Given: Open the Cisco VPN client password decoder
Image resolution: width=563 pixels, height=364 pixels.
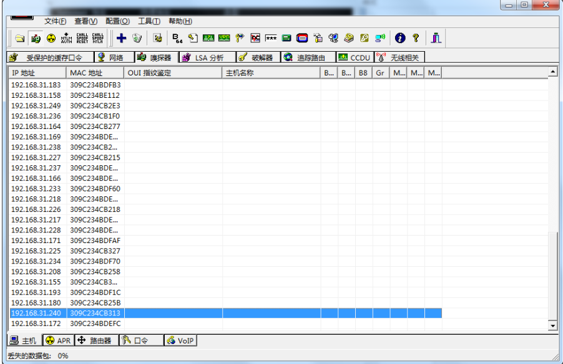Looking at the screenshot, I should tap(224, 38).
